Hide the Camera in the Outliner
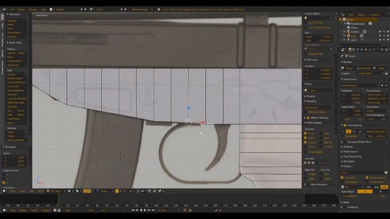390x219 pixels. coord(380,32)
